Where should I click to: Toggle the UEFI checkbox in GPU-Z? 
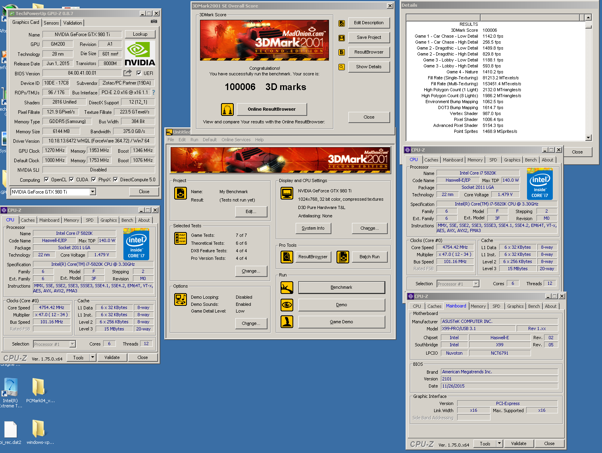click(x=139, y=73)
